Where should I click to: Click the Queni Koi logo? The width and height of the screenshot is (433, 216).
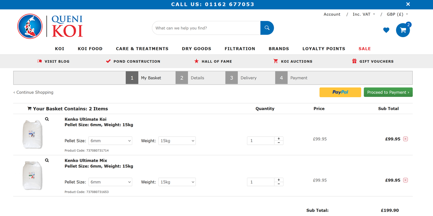pos(50,26)
